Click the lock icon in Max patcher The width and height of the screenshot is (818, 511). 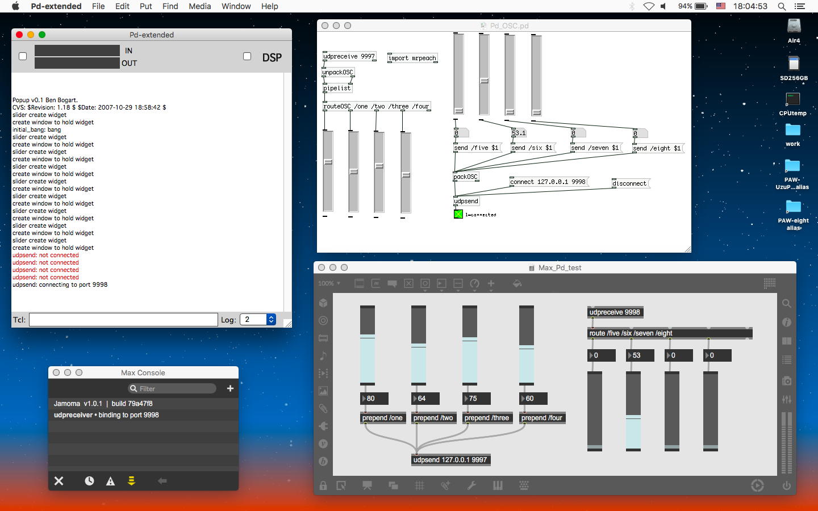(x=323, y=485)
